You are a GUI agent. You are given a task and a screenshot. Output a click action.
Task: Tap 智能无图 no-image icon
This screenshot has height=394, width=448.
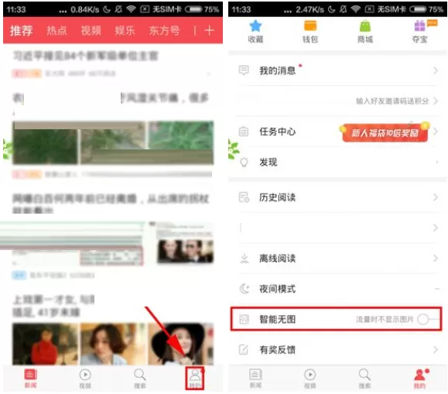(244, 319)
